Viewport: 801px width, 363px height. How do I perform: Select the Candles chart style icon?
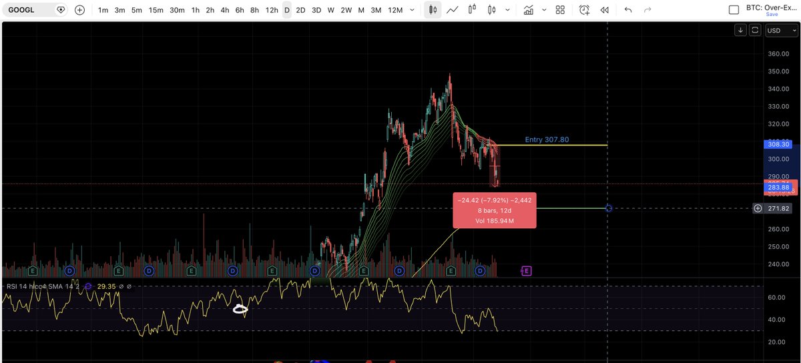(433, 10)
